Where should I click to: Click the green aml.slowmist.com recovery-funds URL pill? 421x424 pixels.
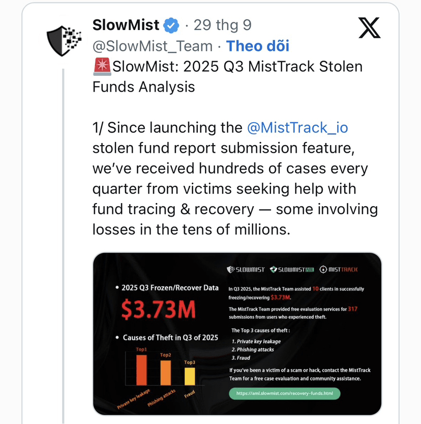pos(284,393)
